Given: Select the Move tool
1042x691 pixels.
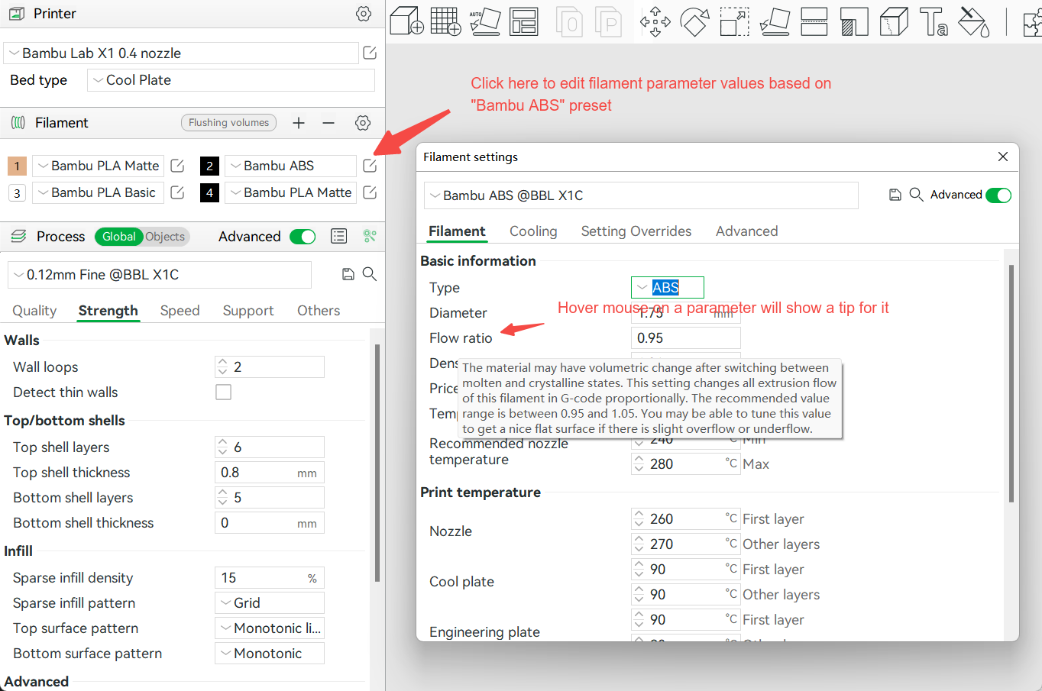Looking at the screenshot, I should tap(655, 21).
